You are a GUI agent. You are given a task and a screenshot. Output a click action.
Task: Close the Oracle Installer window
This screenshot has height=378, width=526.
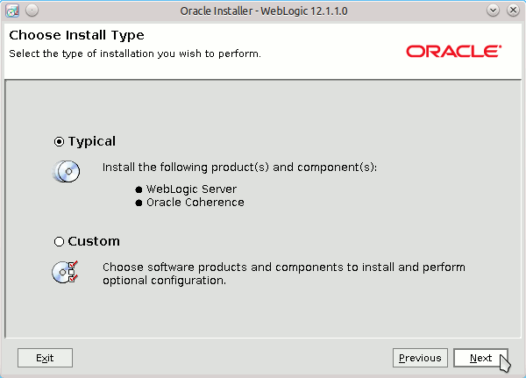(513, 11)
